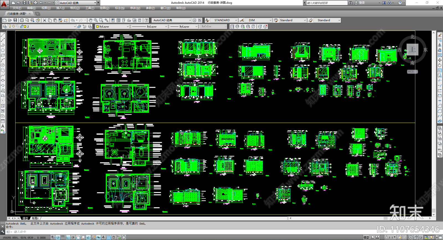Click Save disk icon in standard toolbar
The width and height of the screenshot is (443, 240).
pos(15,20)
